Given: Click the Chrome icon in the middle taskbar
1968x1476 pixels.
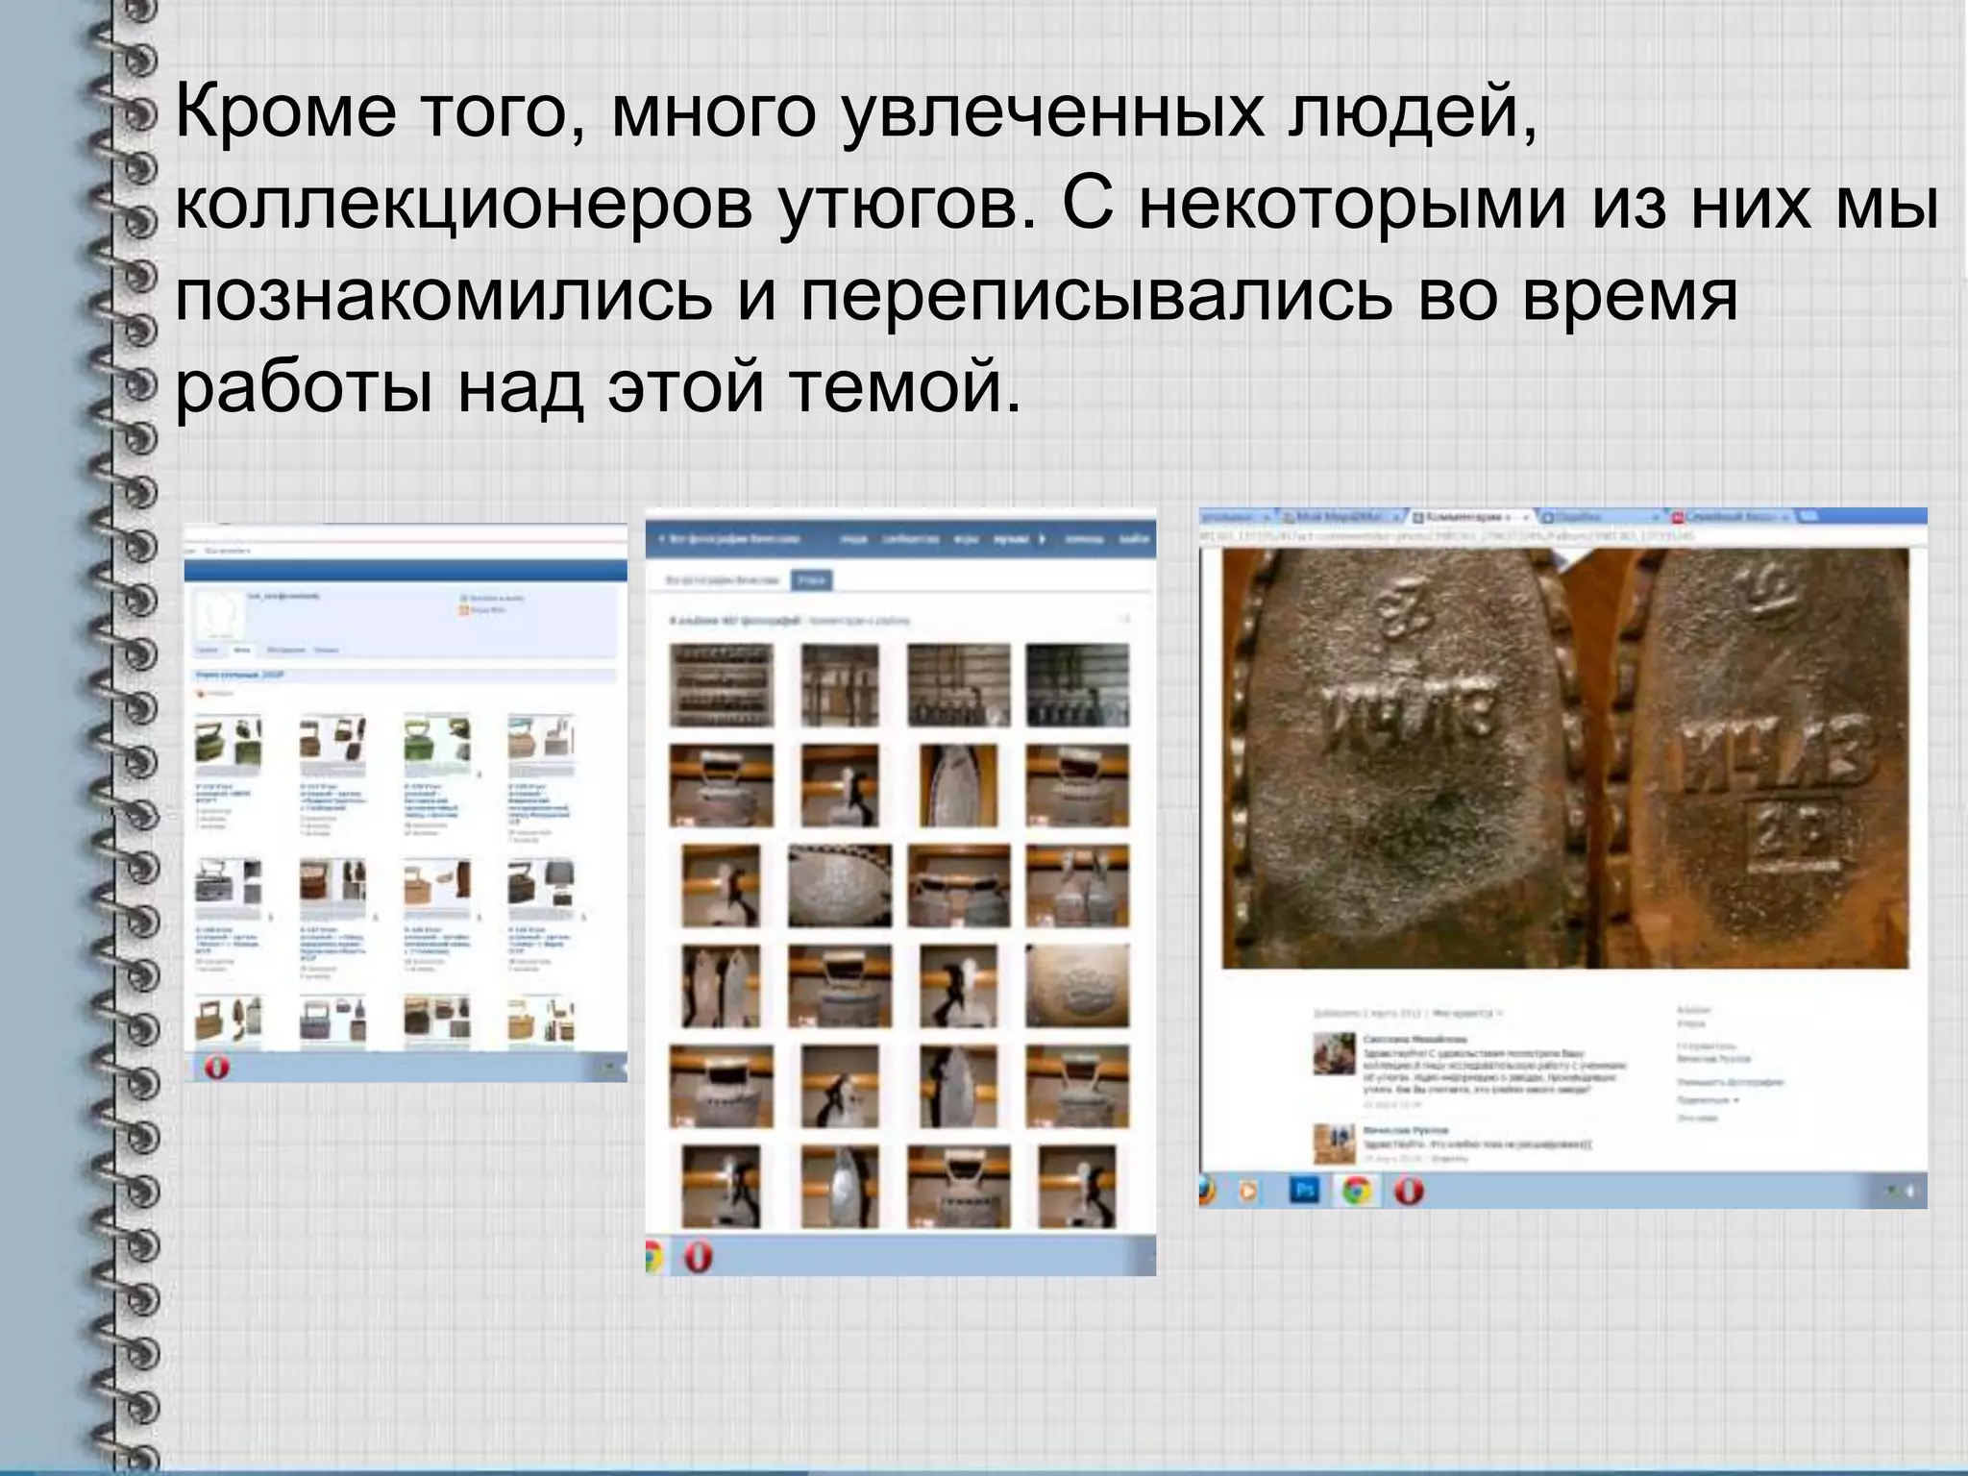Looking at the screenshot, I should pyautogui.click(x=653, y=1258).
